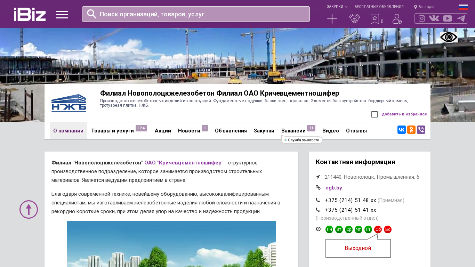
Task: Select the Пт weekday indicator
Action: click(x=368, y=229)
